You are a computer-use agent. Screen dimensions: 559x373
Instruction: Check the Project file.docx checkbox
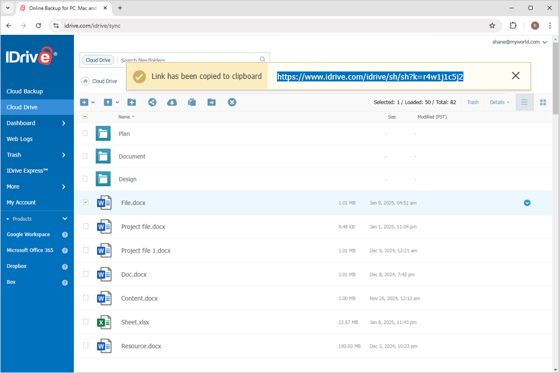pyautogui.click(x=86, y=226)
